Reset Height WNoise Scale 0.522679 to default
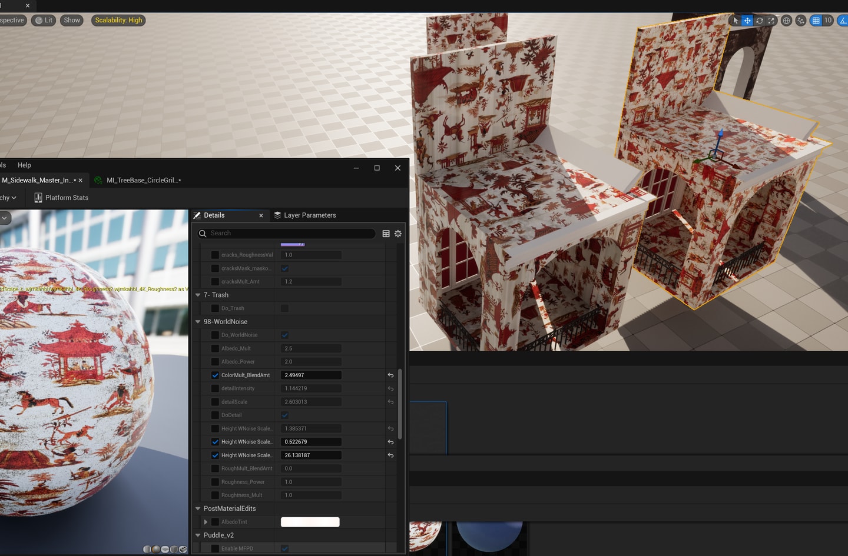The height and width of the screenshot is (556, 848). pos(390,442)
